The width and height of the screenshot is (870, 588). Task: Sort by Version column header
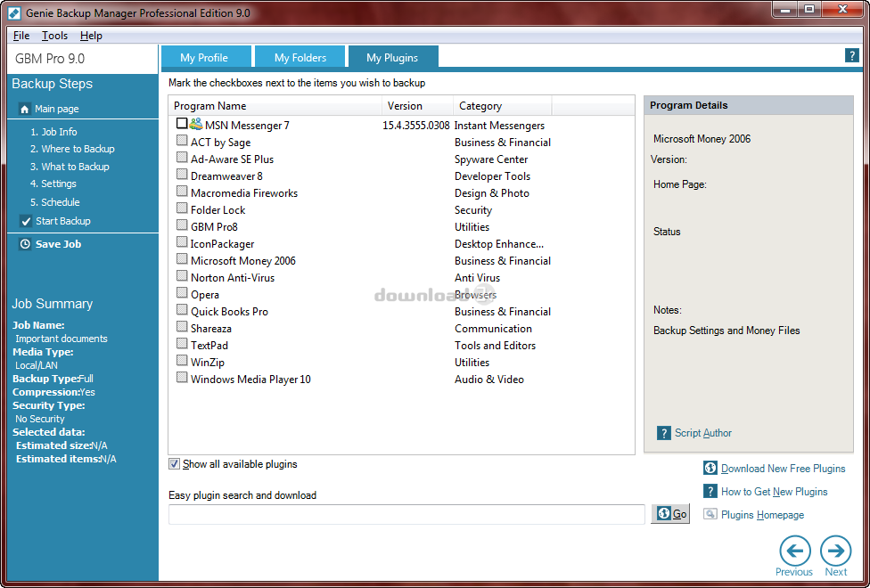418,105
